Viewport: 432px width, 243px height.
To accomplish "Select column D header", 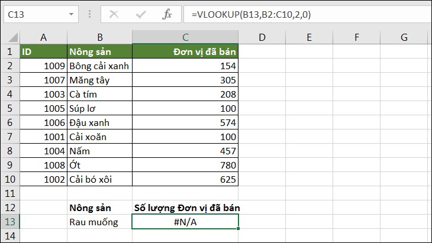I will [x=262, y=37].
